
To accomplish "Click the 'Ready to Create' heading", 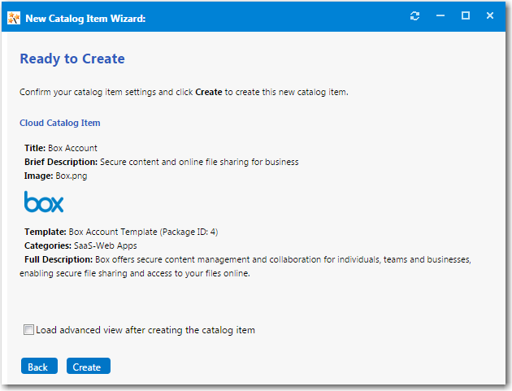I will coord(72,59).
